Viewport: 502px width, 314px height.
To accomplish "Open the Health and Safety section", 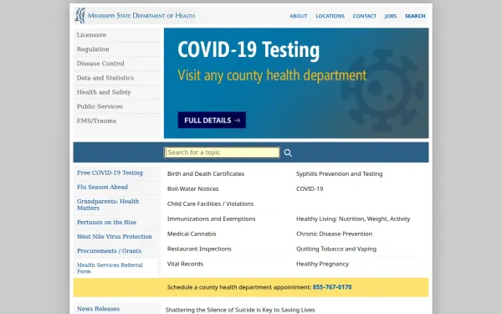I will 104,92.
